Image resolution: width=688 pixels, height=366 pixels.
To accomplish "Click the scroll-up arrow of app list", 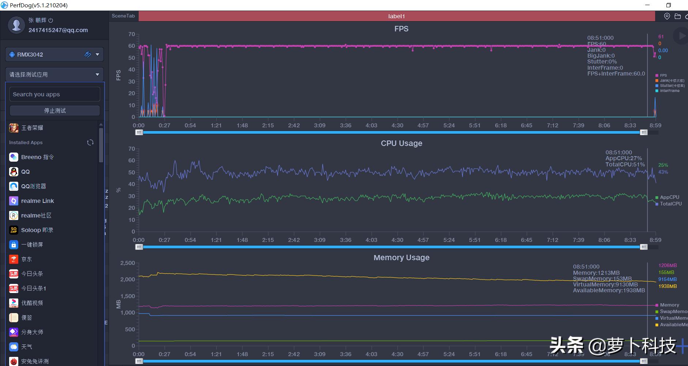I will pyautogui.click(x=101, y=125).
